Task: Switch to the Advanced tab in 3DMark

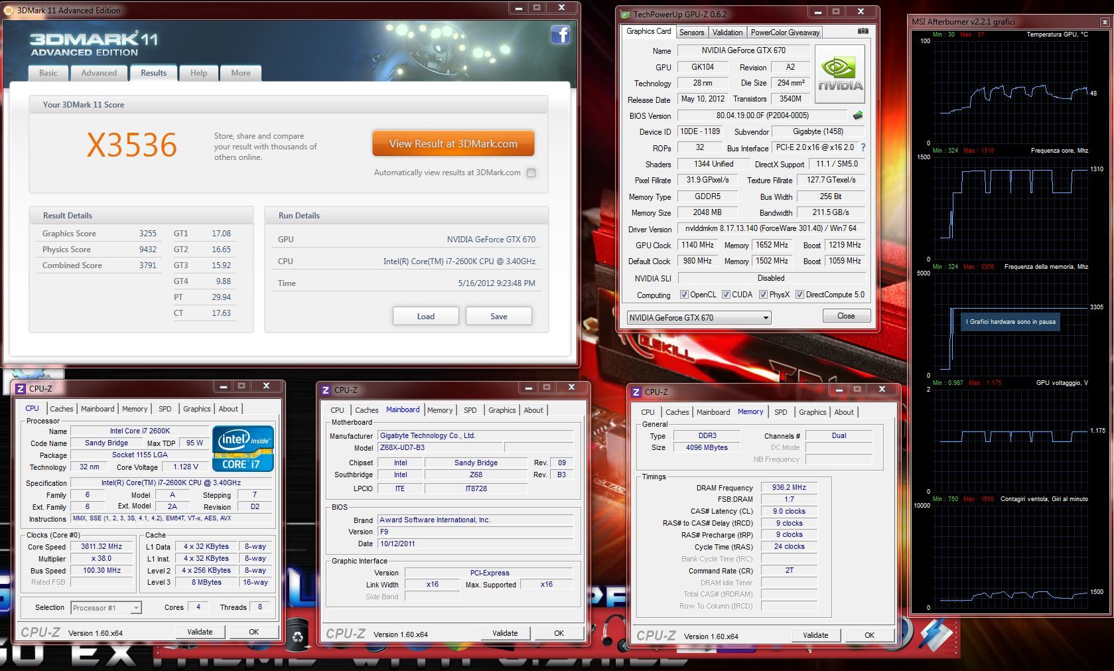Action: (99, 73)
